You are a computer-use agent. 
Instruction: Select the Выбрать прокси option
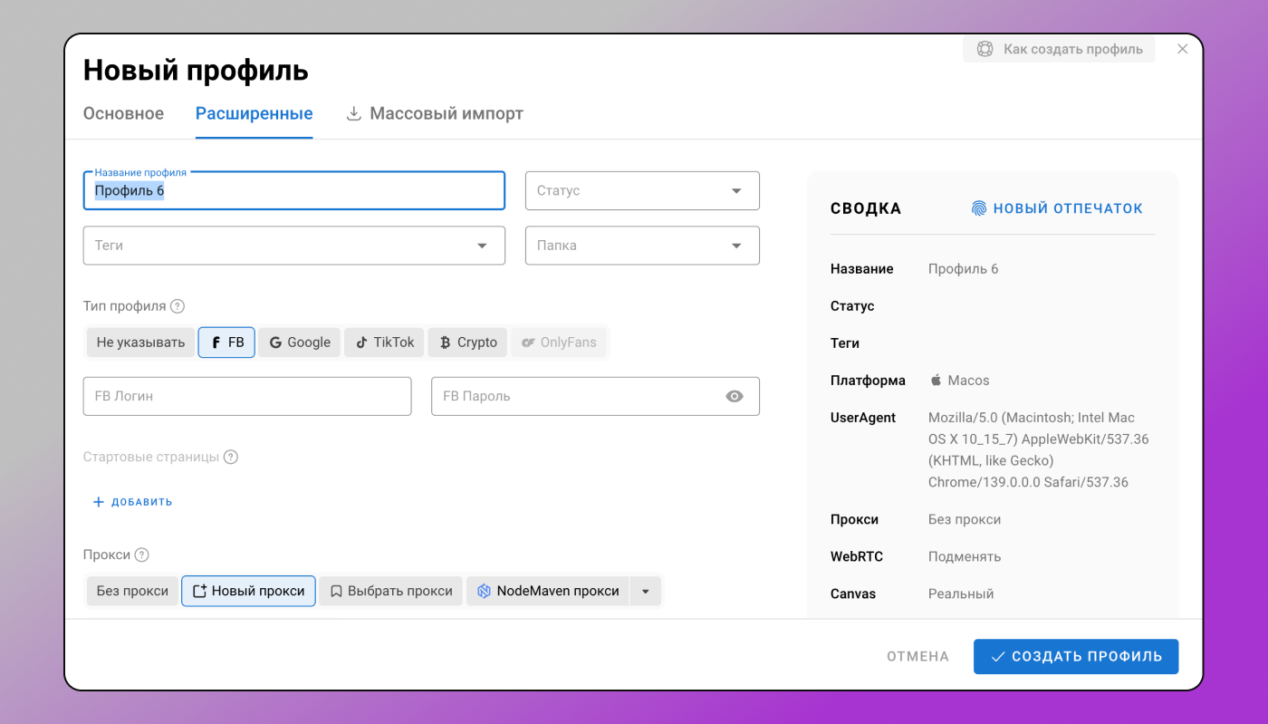(390, 591)
